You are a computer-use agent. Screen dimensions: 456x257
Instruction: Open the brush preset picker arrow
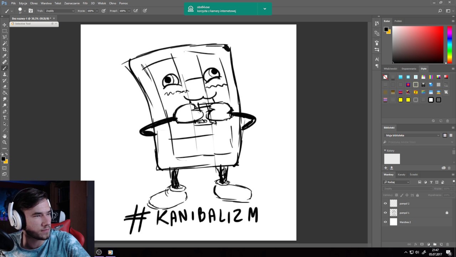[25, 11]
